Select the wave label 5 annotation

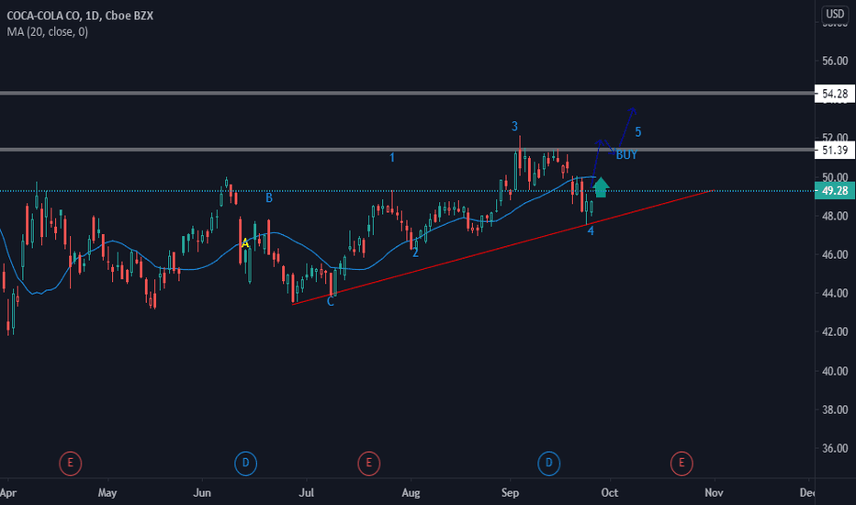click(x=637, y=132)
